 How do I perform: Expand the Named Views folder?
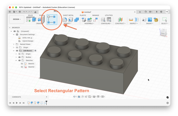14,44
